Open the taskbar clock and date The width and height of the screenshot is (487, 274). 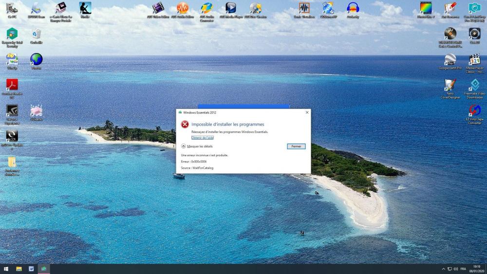click(x=476, y=269)
